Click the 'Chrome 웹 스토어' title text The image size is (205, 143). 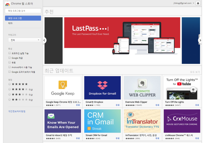coord(22,4)
